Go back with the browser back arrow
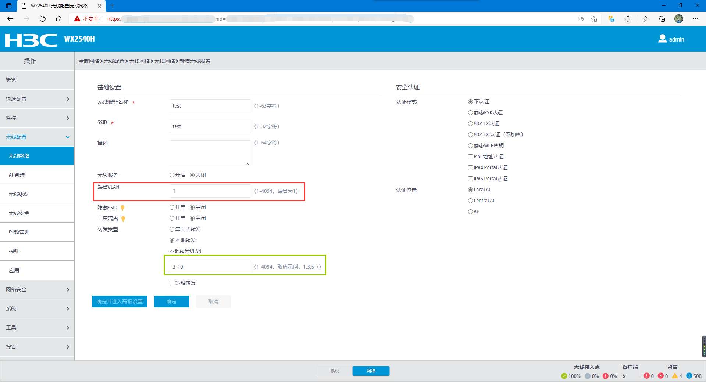This screenshot has width=706, height=382. [x=10, y=19]
